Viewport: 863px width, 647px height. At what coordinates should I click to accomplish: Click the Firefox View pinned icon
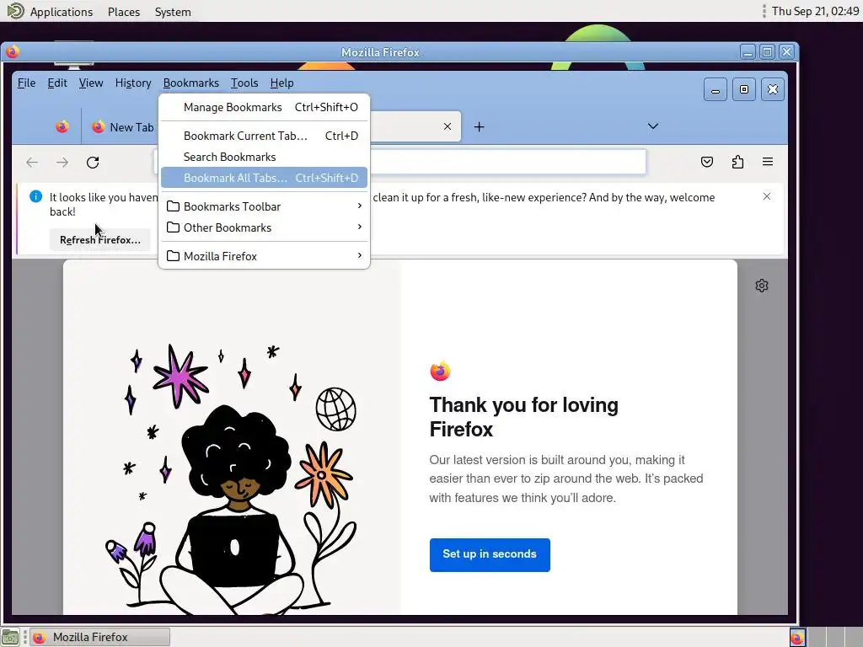tap(62, 127)
